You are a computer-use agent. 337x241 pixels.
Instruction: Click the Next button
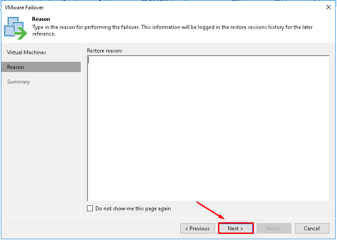tap(236, 228)
